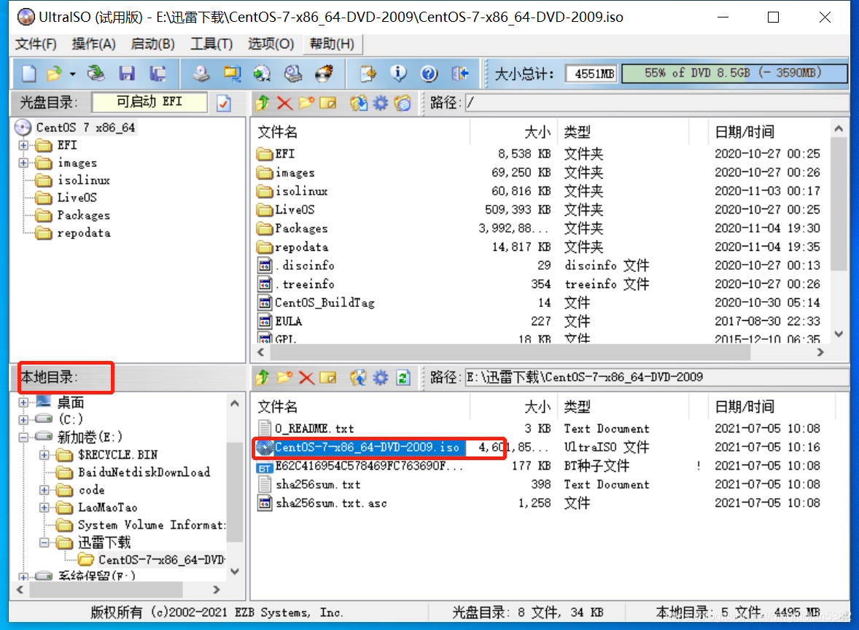
Task: Click the Make CD/DVD image icon
Action: click(x=201, y=74)
